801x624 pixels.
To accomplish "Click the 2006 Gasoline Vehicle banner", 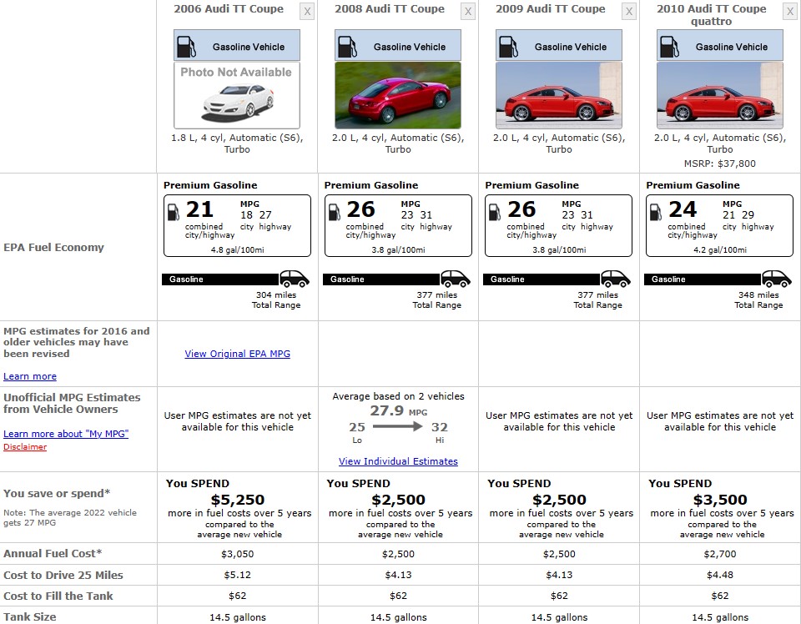I will click(237, 45).
